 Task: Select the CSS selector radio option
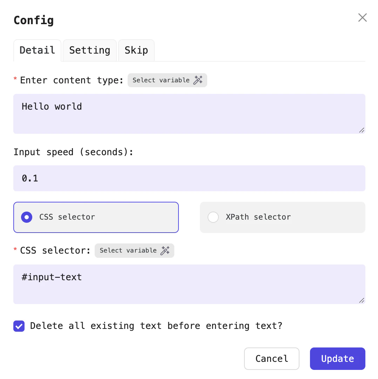(27, 217)
